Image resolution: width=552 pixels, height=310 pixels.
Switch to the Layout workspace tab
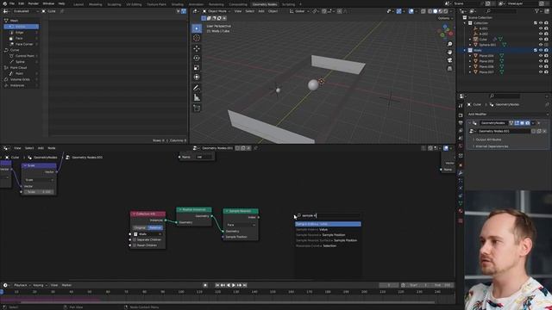coord(78,4)
